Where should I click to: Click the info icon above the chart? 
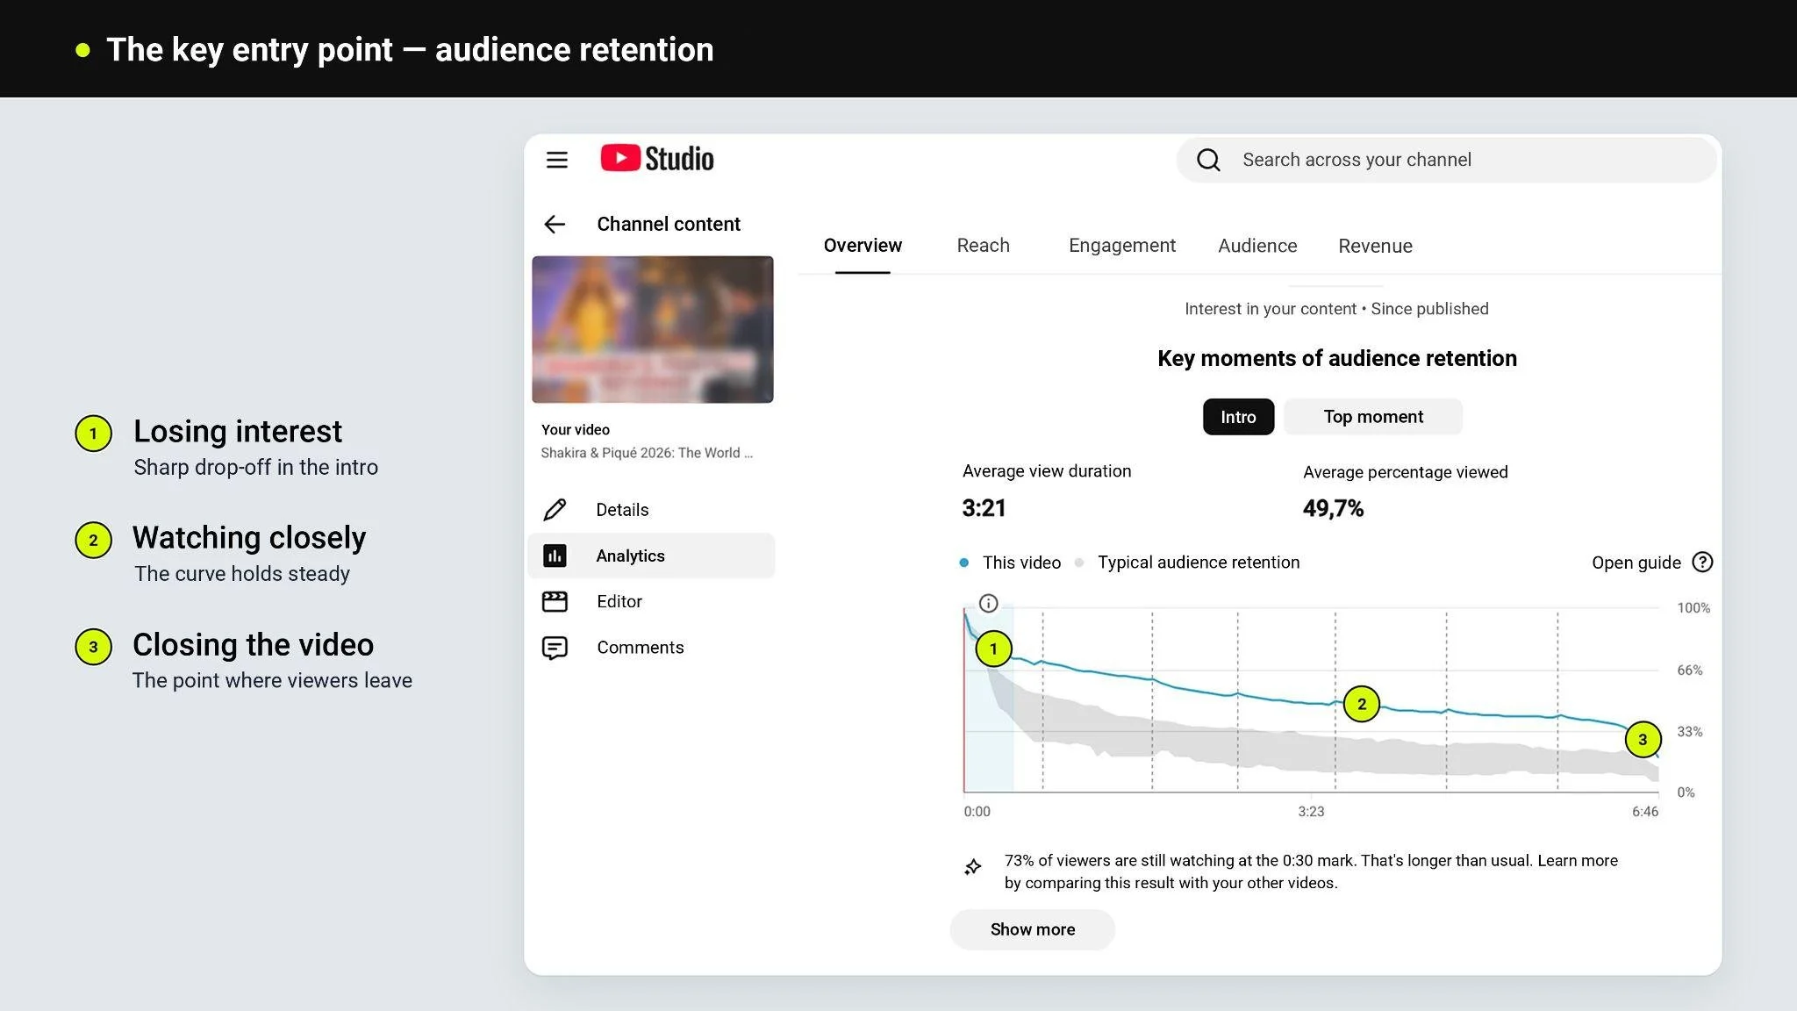988,604
